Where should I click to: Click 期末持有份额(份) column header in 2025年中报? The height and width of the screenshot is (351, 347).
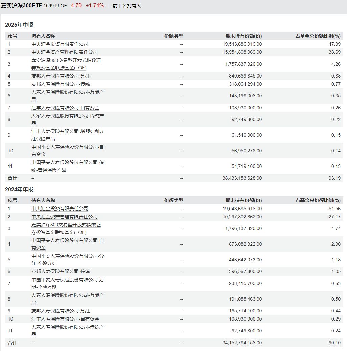244,36
